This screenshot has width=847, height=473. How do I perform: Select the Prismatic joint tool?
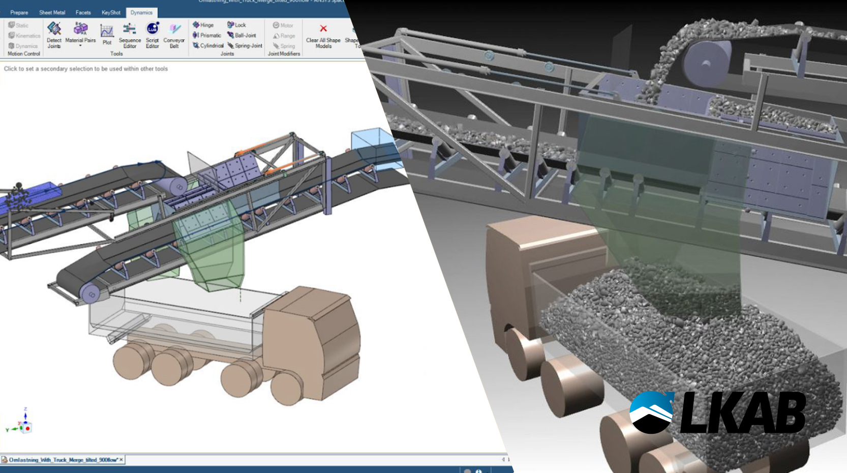(207, 35)
